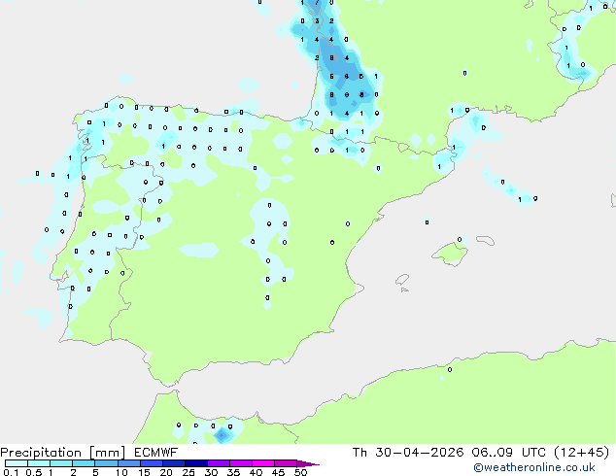Image resolution: width=616 pixels, height=476 pixels.
Task: Select the 45–50 mm magenta legend swatch
Action: pyautogui.click(x=286, y=463)
